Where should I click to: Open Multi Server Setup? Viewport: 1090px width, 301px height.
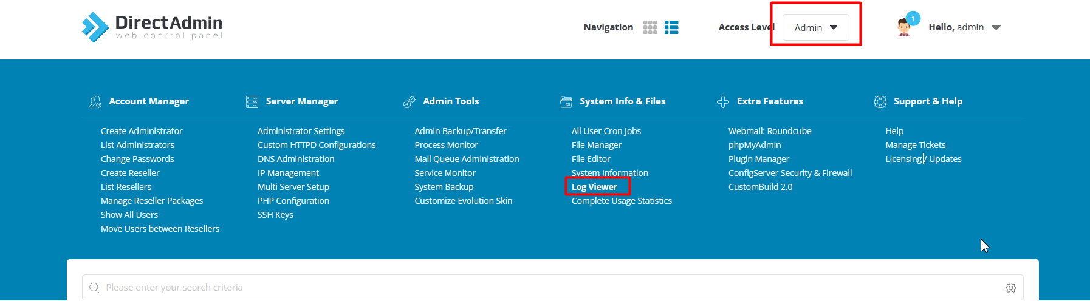(293, 187)
